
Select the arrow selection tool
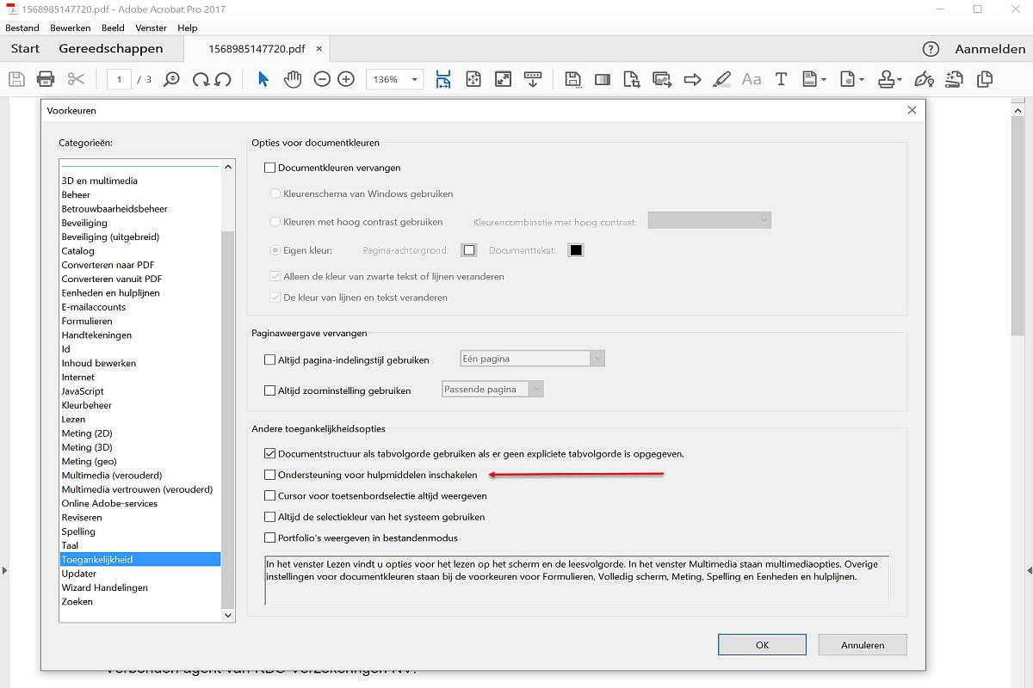click(x=263, y=79)
